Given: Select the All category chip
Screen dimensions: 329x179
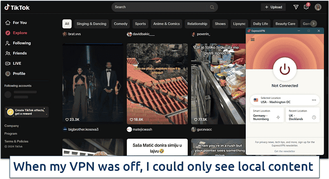Looking at the screenshot, I should click(x=67, y=24).
